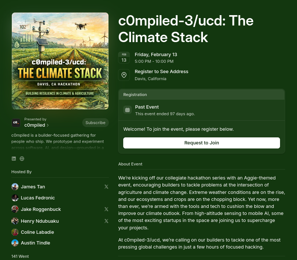297x260 pixels.
Task: View Coline Labadie's avatar profile
Action: click(15, 232)
